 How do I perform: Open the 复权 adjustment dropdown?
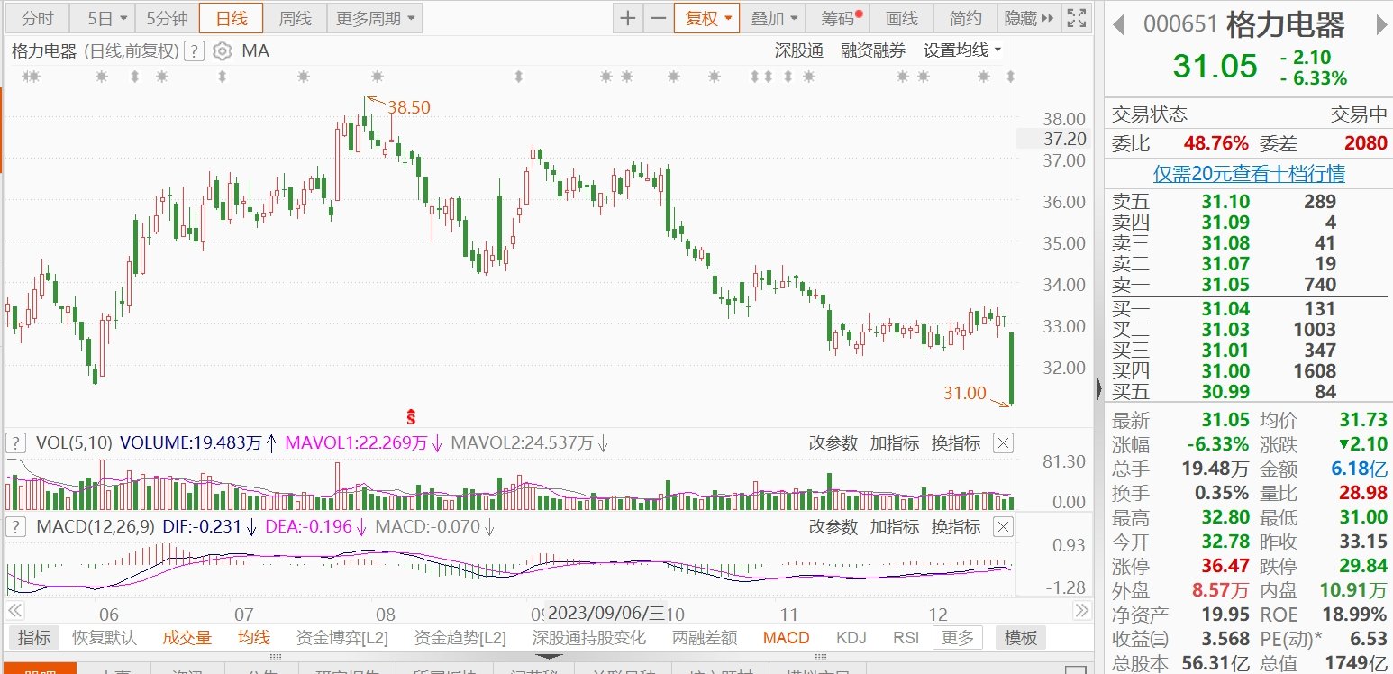706,18
